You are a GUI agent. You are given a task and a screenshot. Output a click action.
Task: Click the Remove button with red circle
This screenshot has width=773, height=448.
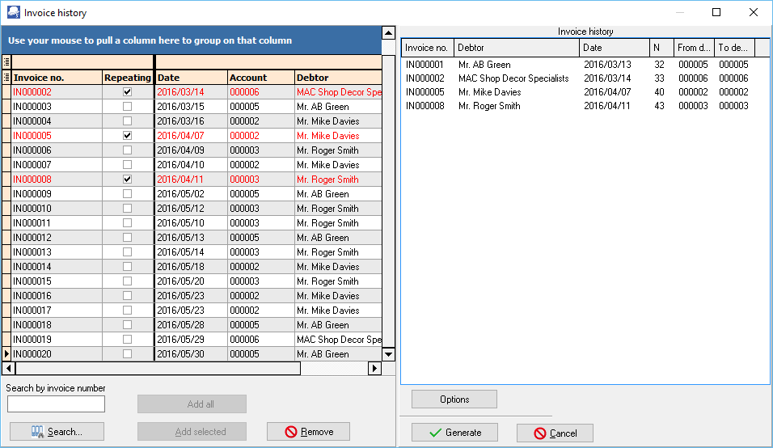(308, 432)
